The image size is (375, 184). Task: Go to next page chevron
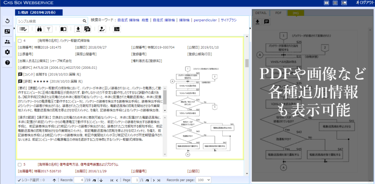154,180
